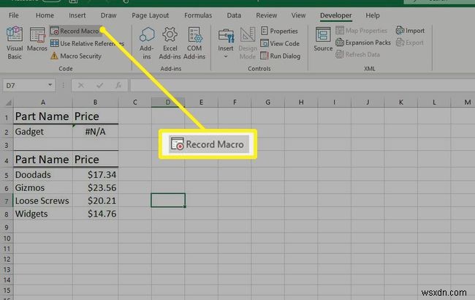Select the $17.34 price cell
The image size is (475, 300).
point(96,175)
